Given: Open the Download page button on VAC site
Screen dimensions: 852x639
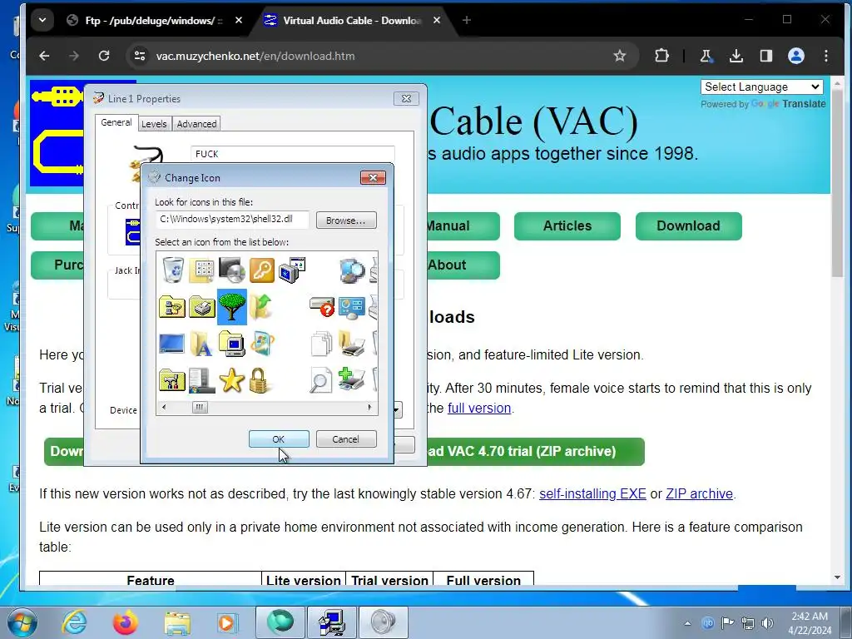Looking at the screenshot, I should [688, 226].
